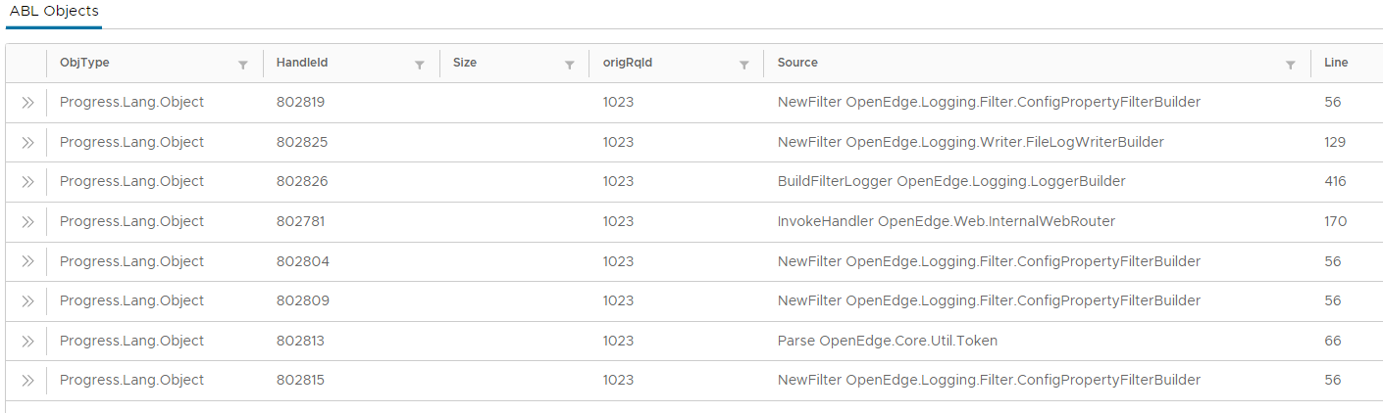1383x413 pixels.
Task: Select the BuildFilterLogger LoggerBuilder source cell
Action: 951,182
